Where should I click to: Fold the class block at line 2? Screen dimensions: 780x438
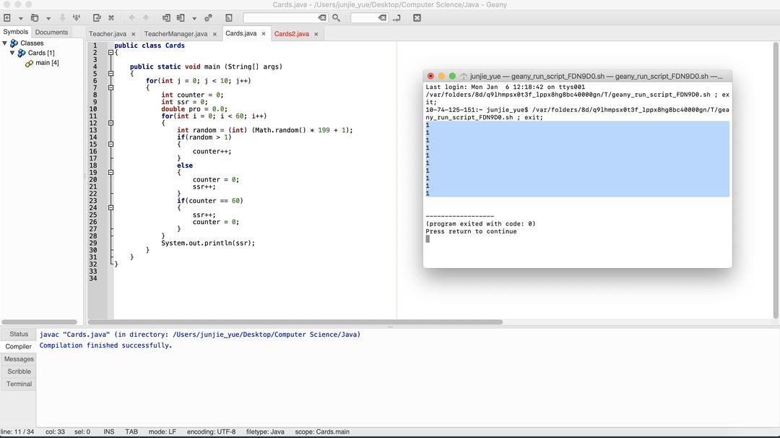pyautogui.click(x=110, y=52)
